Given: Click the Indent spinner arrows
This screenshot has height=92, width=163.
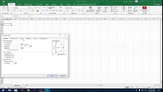Looking at the screenshot, I should pyautogui.click(x=31, y=46).
